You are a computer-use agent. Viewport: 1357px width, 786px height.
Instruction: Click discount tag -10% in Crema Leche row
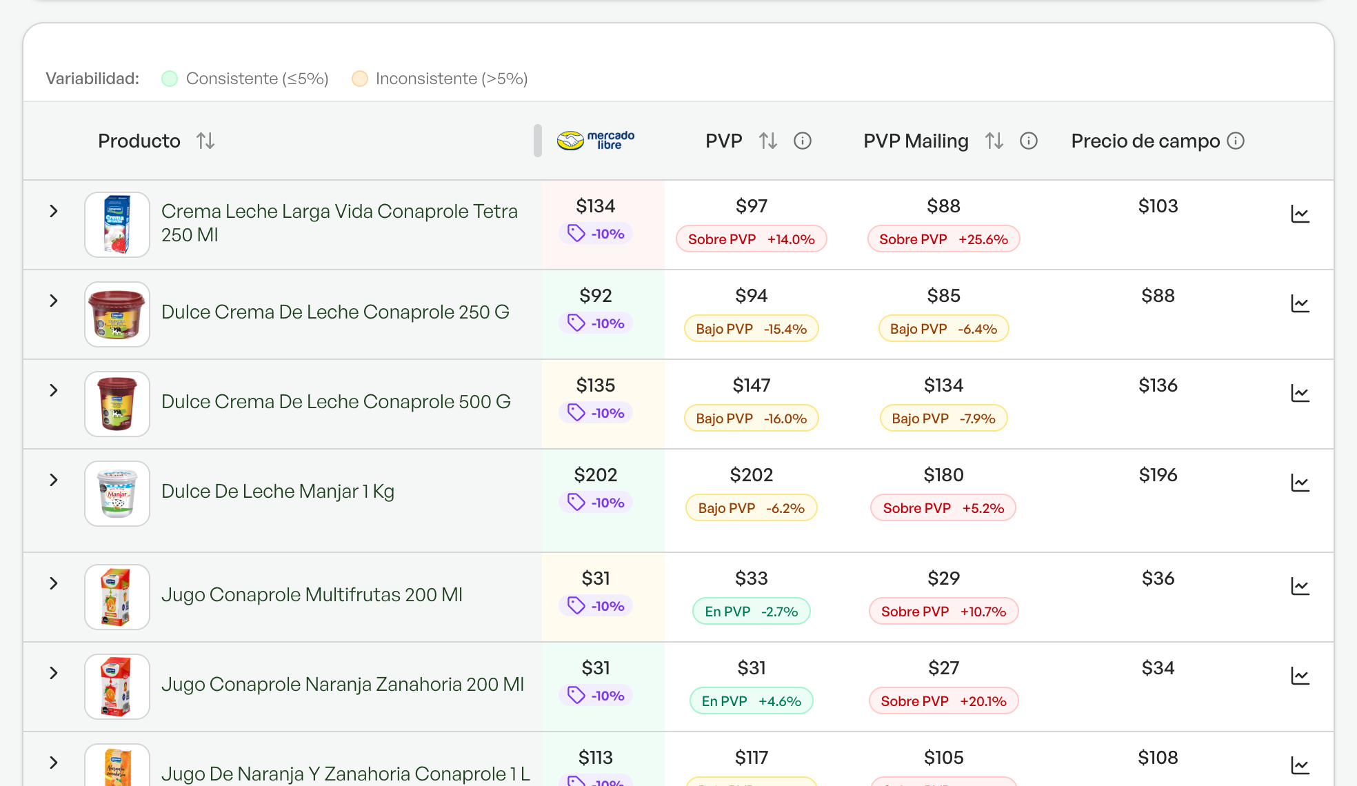click(x=596, y=234)
